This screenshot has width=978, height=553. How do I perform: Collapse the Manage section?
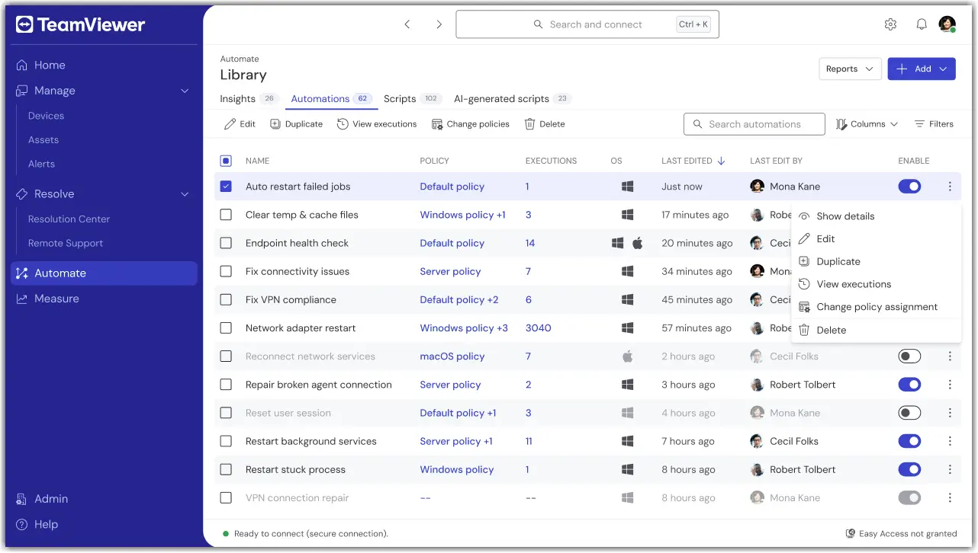[184, 91]
